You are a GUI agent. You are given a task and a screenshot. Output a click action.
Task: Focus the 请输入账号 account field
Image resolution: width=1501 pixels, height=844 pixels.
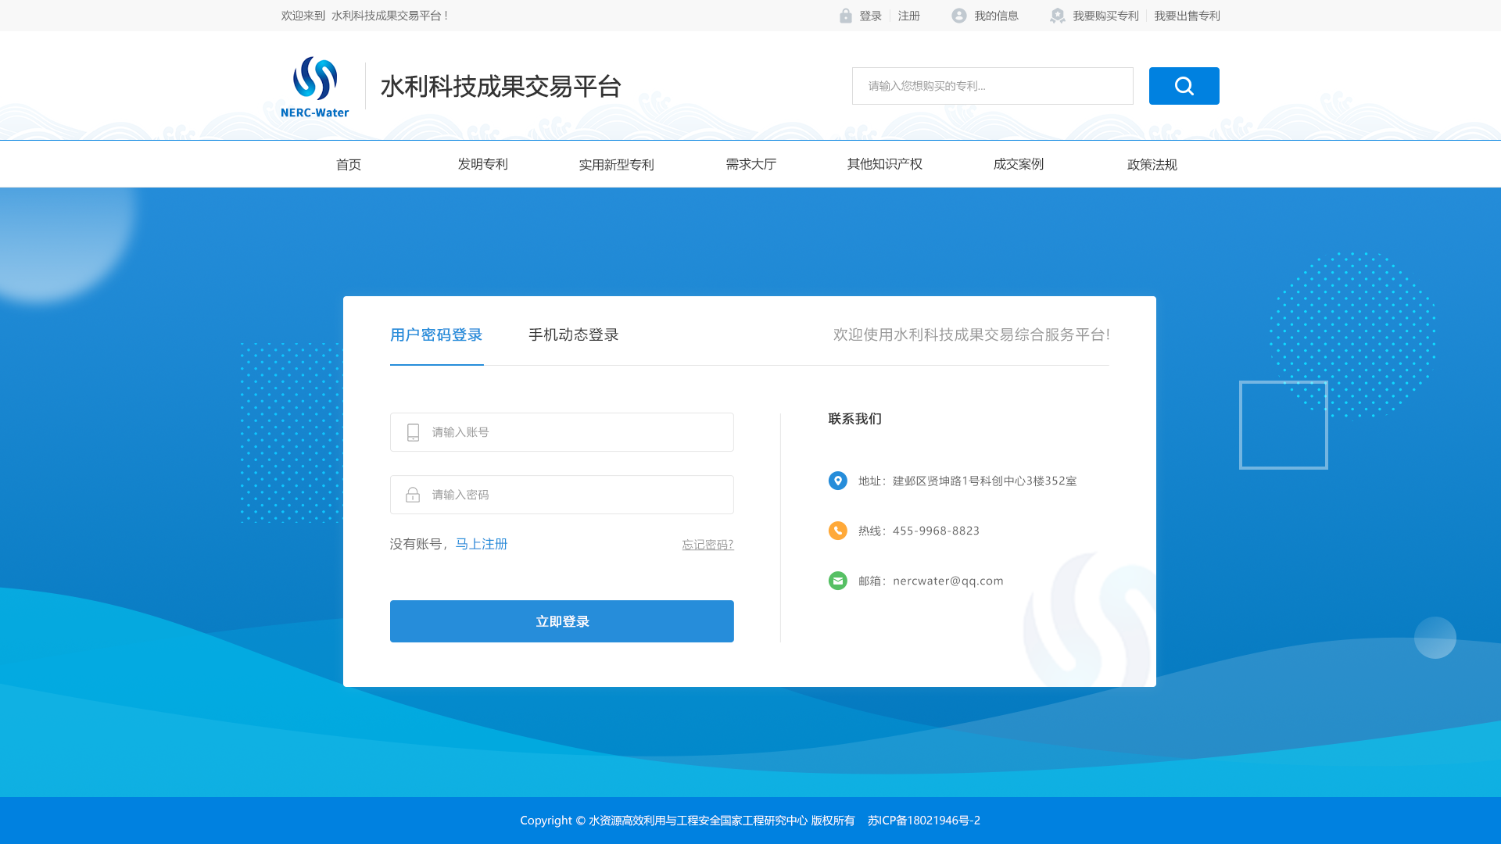[x=562, y=432]
